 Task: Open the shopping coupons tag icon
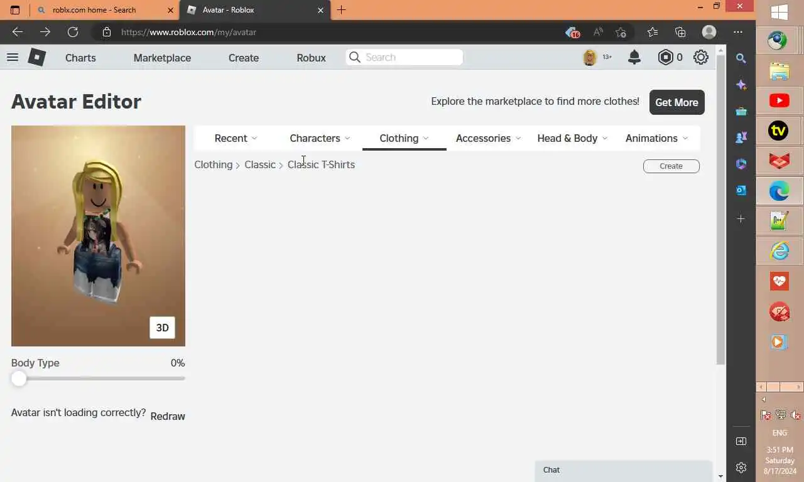pos(572,32)
